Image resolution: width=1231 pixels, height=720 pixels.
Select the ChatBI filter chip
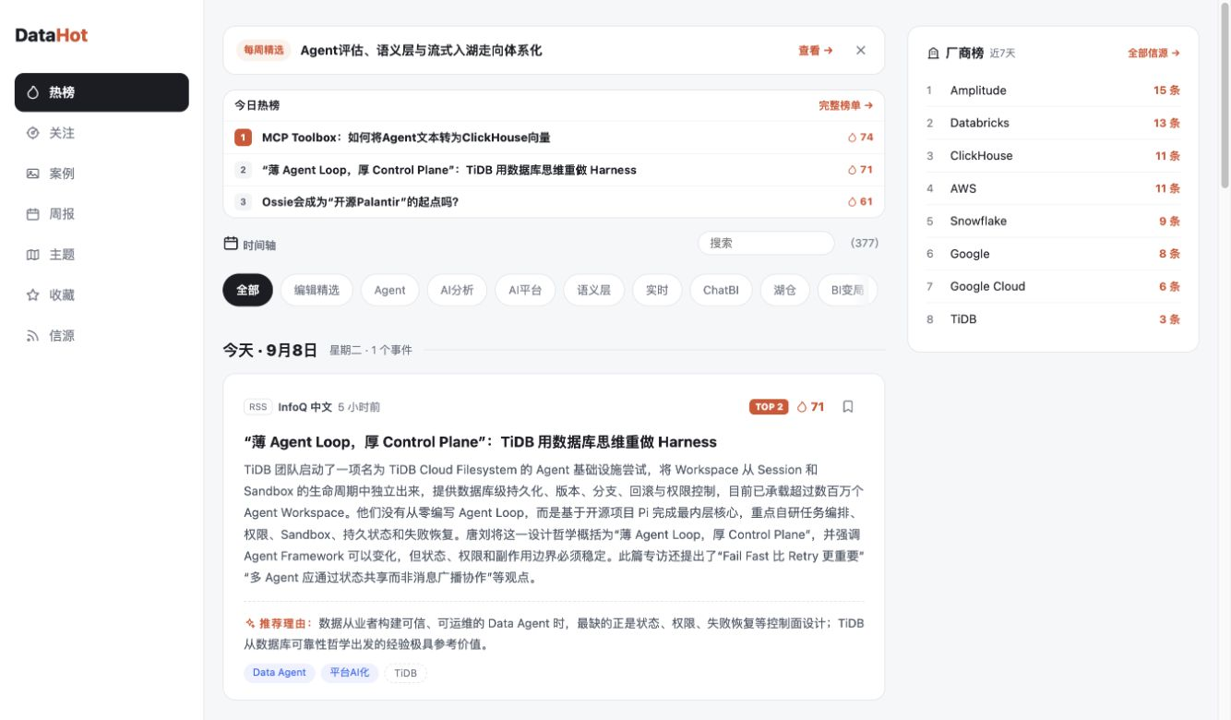click(x=721, y=290)
